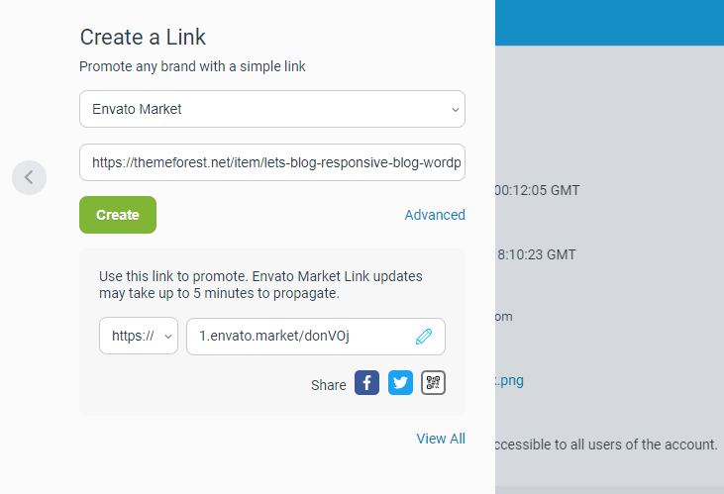Share the link on Twitter
The height and width of the screenshot is (494, 724).
point(400,383)
